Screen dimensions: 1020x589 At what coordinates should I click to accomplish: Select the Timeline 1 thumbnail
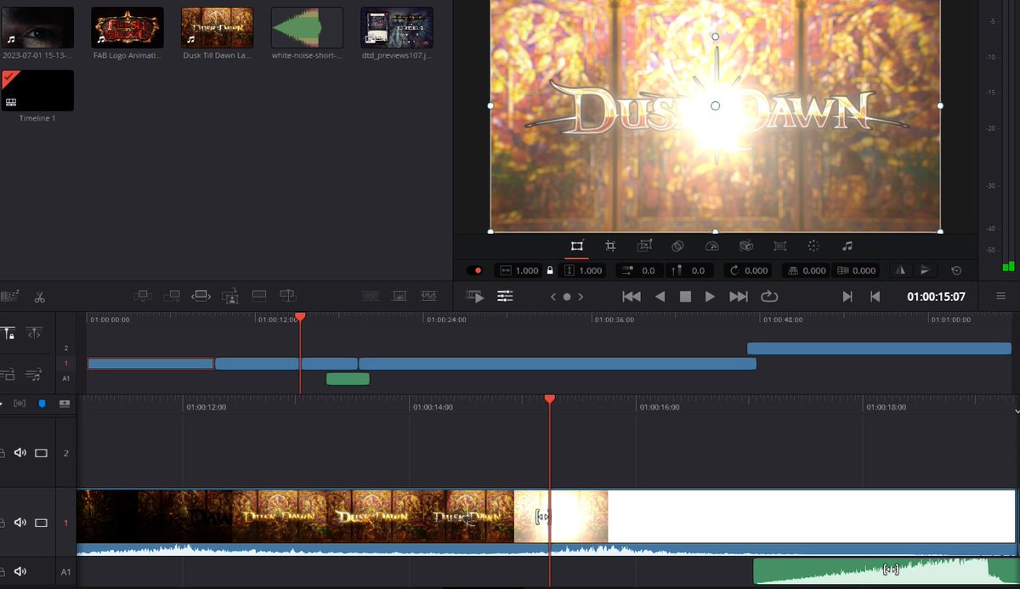click(37, 90)
